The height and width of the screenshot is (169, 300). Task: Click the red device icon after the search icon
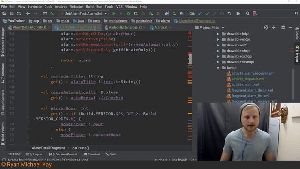(255, 14)
